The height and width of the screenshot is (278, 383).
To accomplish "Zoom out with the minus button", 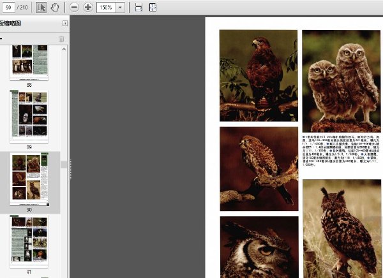I will (x=74, y=7).
